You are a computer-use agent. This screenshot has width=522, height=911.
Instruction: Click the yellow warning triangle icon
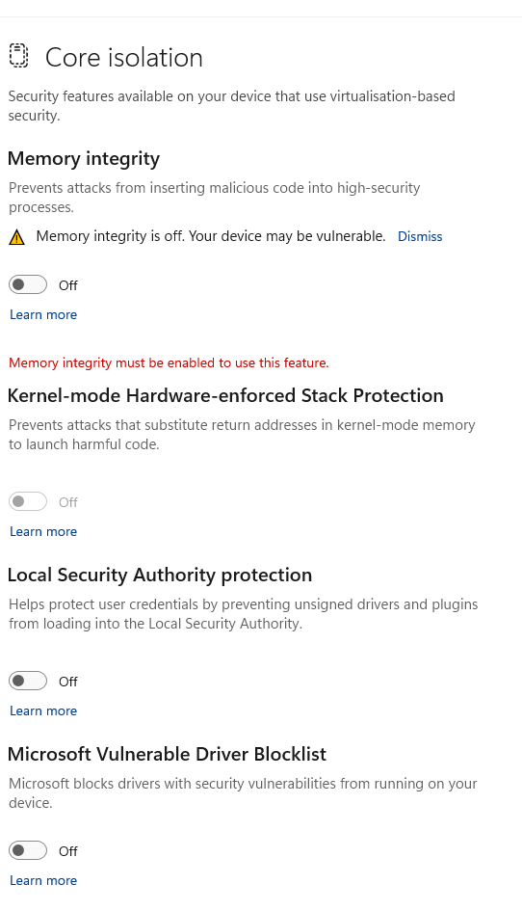(16, 237)
